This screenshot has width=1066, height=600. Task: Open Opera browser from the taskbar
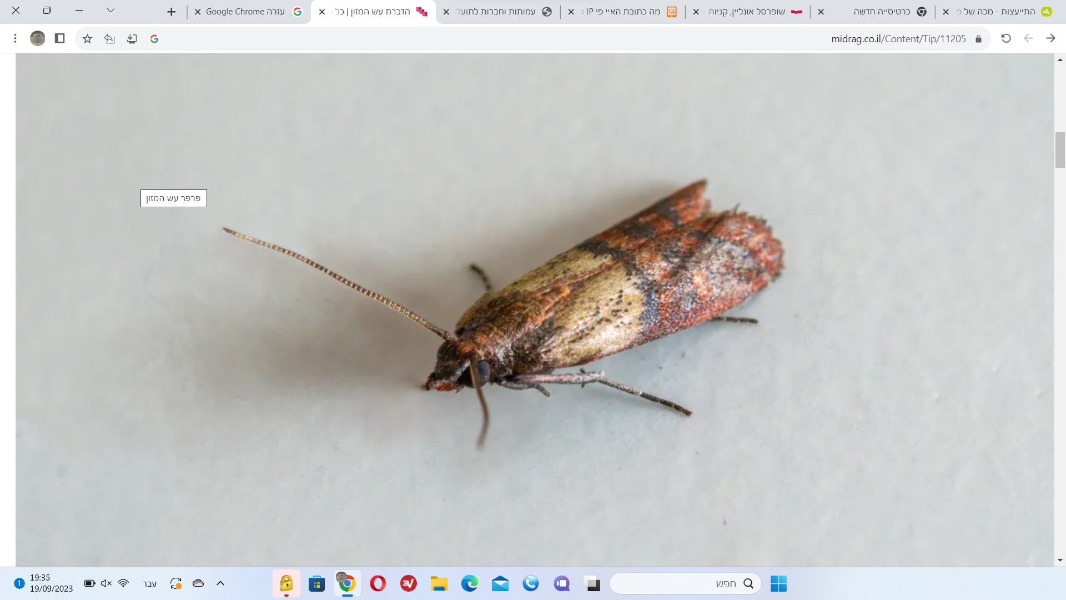click(378, 583)
